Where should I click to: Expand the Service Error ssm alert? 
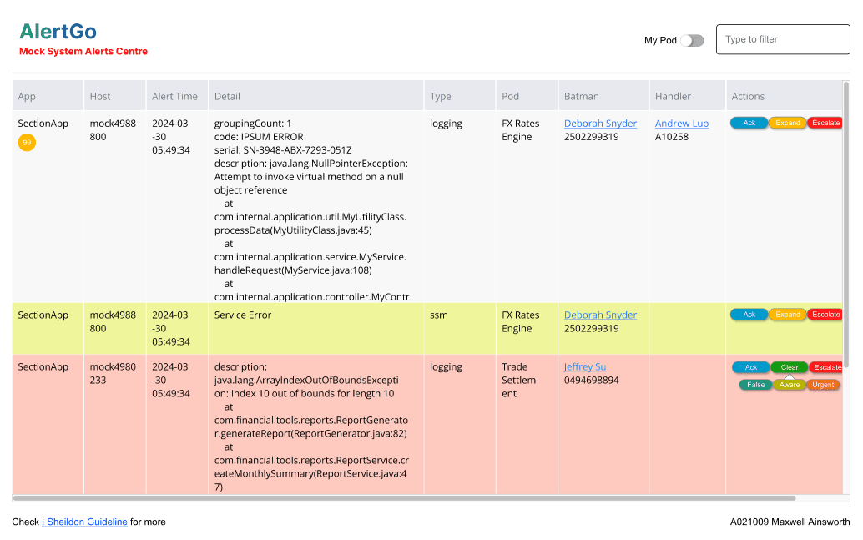(788, 315)
